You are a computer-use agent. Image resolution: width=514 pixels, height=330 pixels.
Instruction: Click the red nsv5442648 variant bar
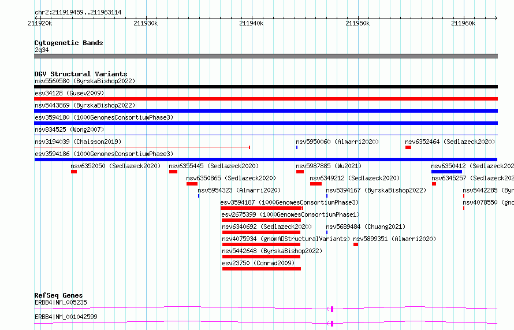click(261, 257)
